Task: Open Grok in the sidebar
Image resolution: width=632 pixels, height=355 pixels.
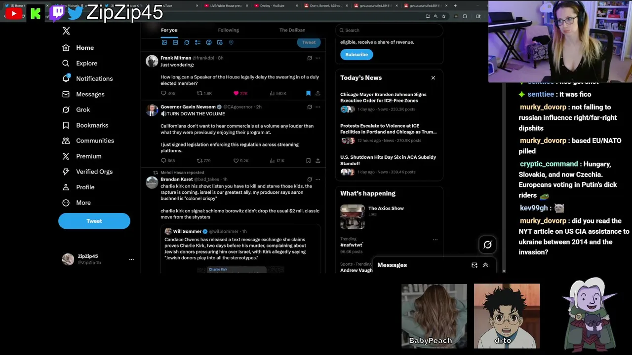Action: [76, 109]
